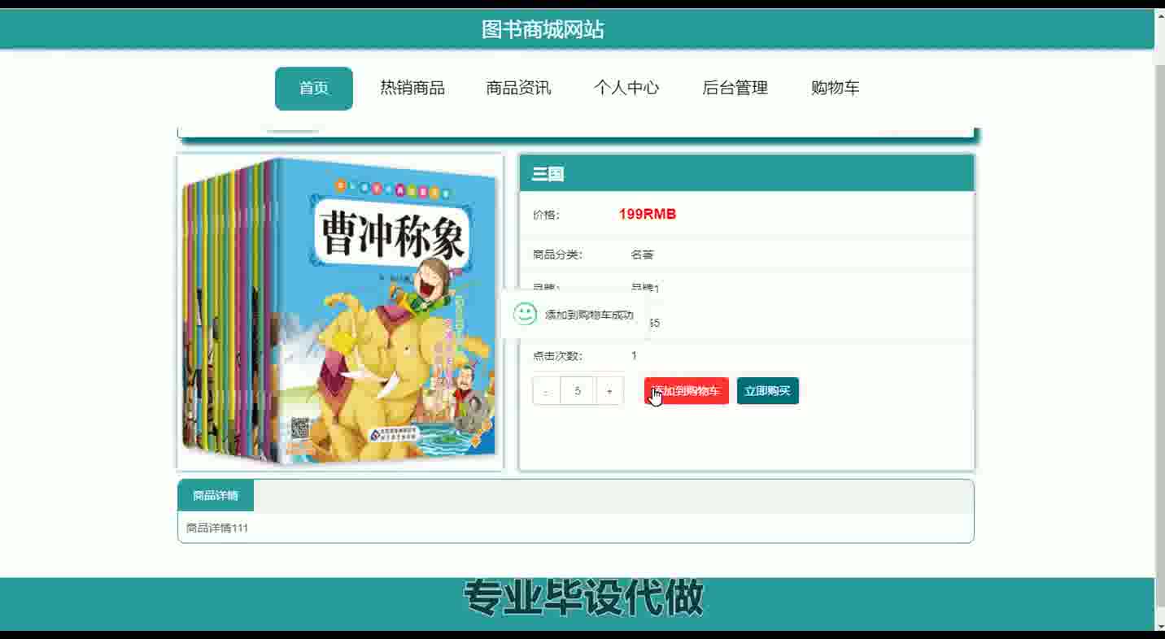Click the 价格 label
Viewport: 1165px width, 639px height.
click(x=546, y=215)
